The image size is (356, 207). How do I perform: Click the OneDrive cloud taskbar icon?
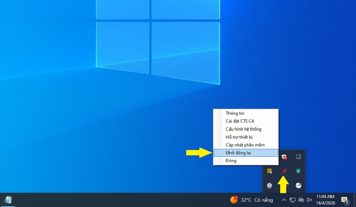pyautogui.click(x=301, y=200)
